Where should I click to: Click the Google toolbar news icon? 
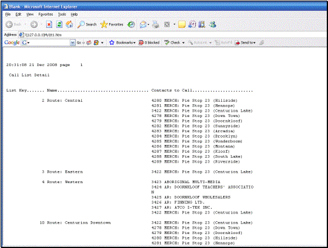89,42
